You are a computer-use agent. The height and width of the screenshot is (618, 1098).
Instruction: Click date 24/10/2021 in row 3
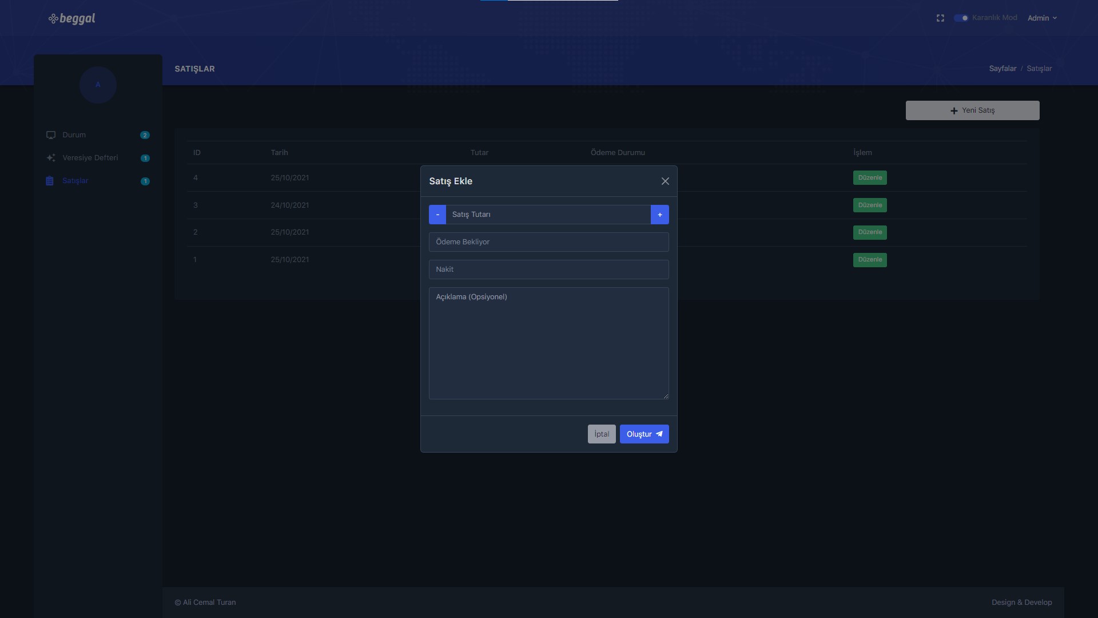[x=290, y=205]
